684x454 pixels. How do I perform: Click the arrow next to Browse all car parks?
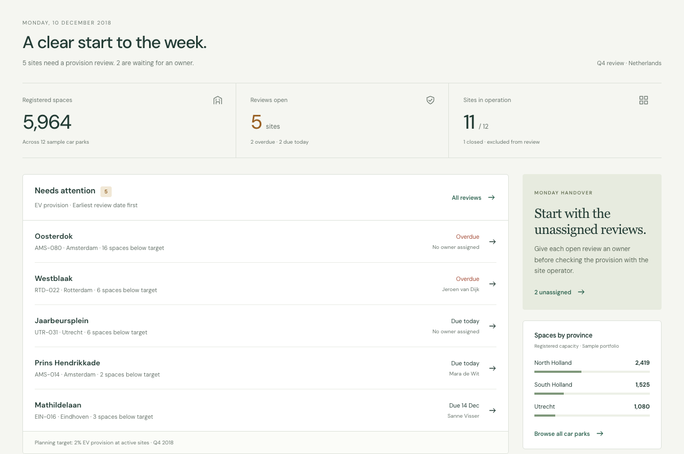(x=600, y=434)
